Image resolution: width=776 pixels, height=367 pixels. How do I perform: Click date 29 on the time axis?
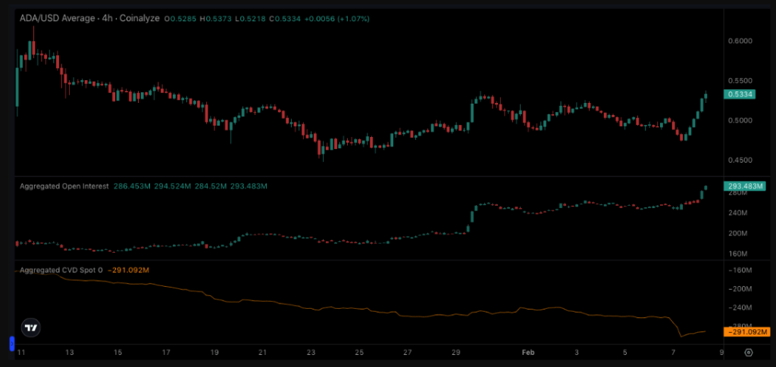pyautogui.click(x=455, y=352)
